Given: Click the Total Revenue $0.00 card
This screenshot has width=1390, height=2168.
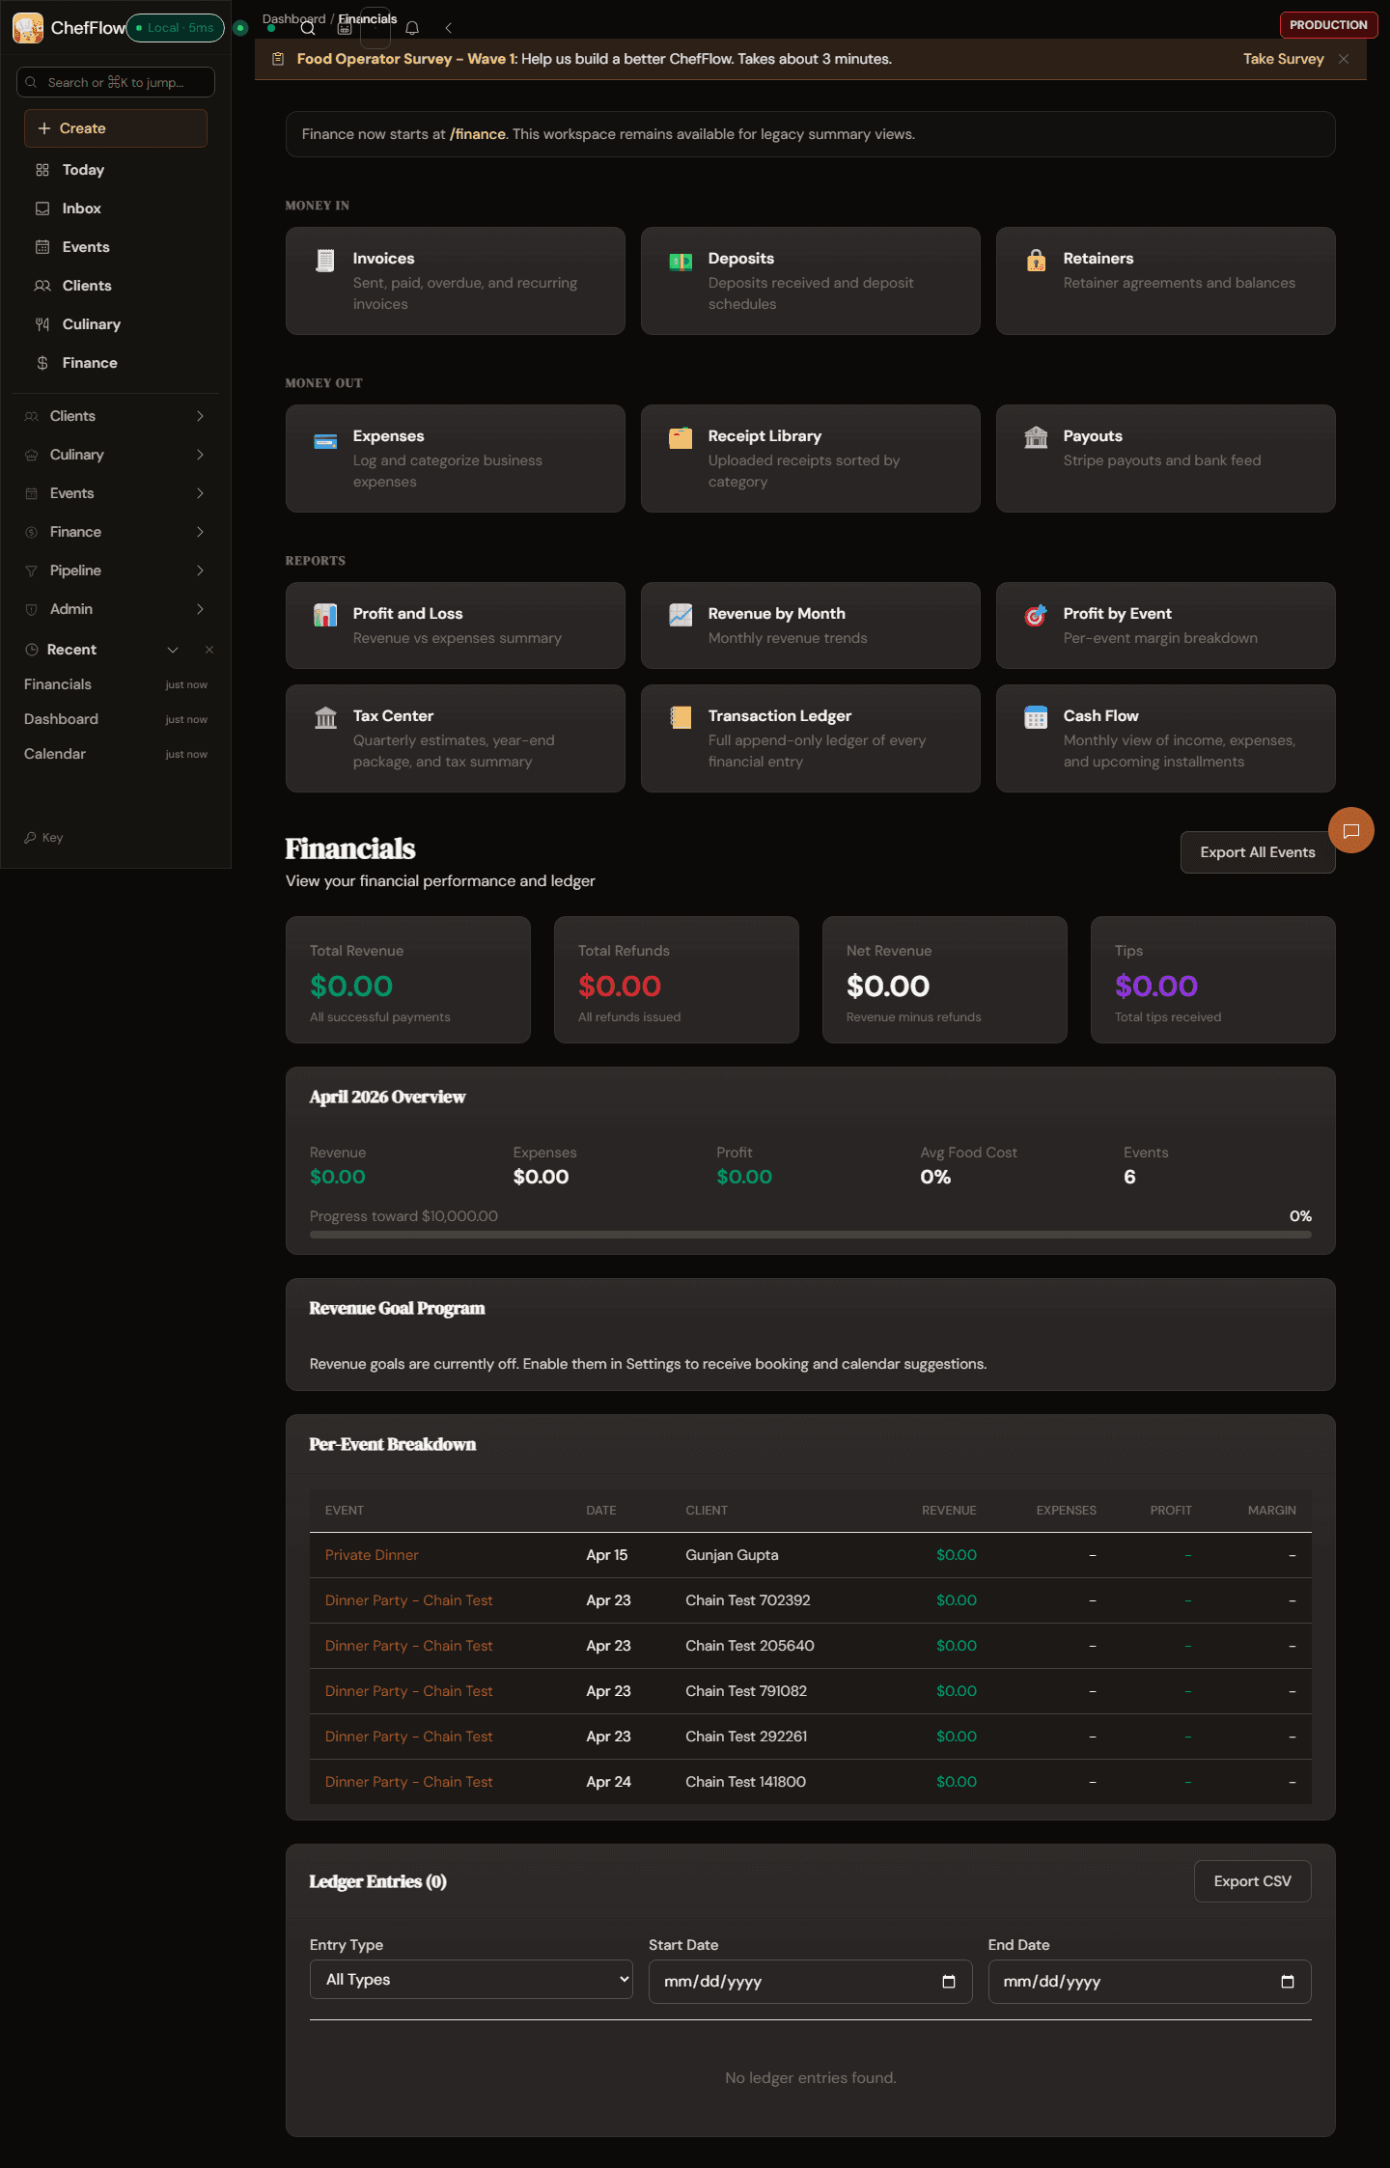Looking at the screenshot, I should click(x=408, y=980).
